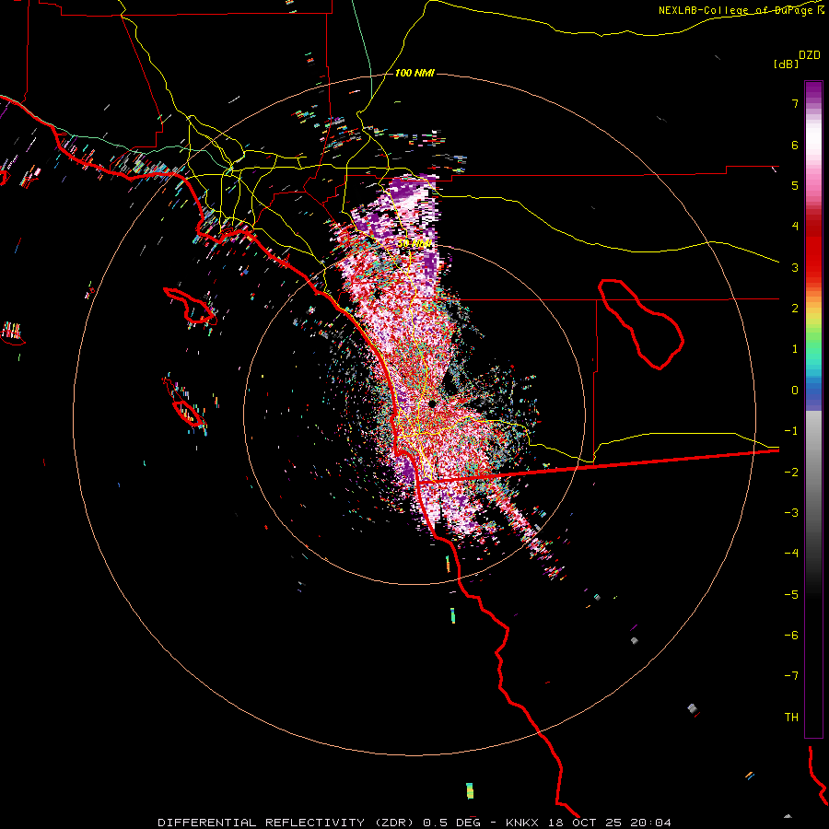Screen dimensions: 829x829
Task: Click the TH threshold label on scale
Action: tap(791, 718)
